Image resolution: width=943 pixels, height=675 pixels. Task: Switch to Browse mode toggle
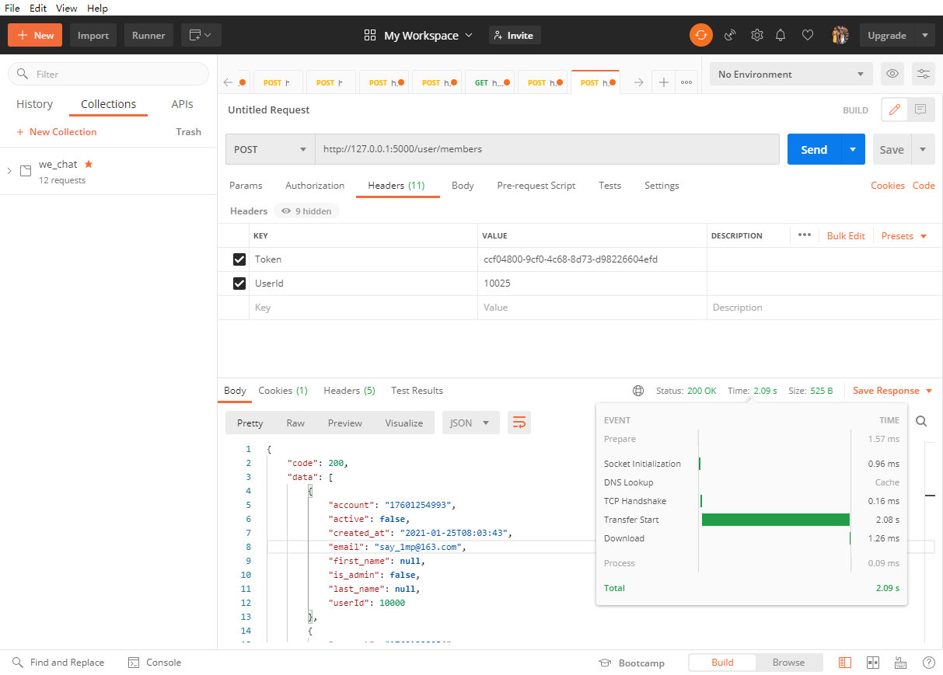pos(788,663)
